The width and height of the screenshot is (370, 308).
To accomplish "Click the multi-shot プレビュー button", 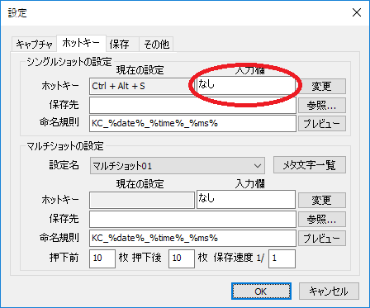I will pyautogui.click(x=322, y=239).
